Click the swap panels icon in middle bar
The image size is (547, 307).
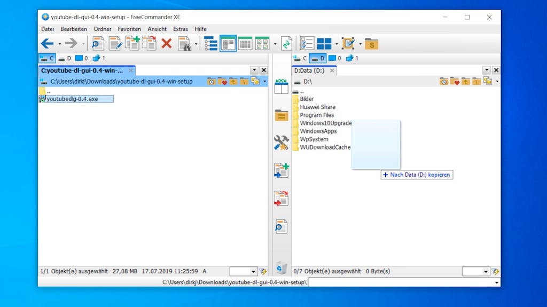tap(281, 86)
